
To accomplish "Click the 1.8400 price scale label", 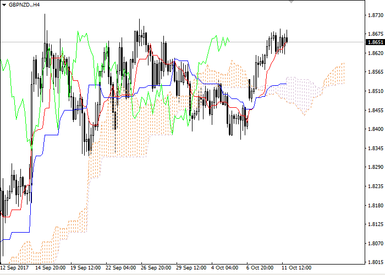I will click(376, 129).
